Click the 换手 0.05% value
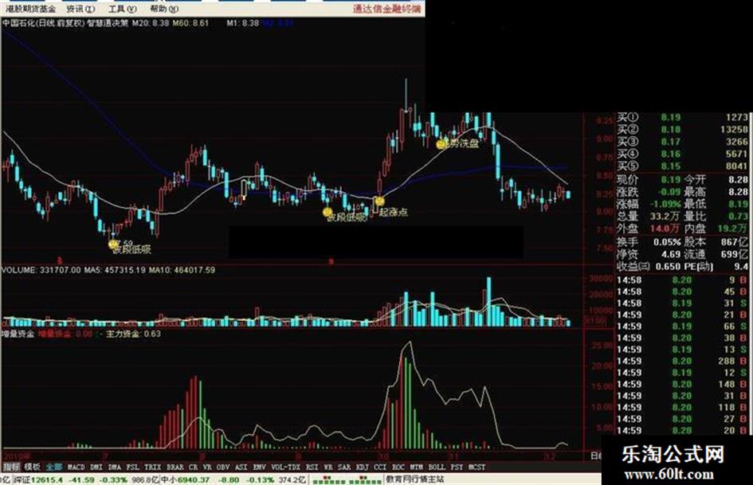 click(668, 241)
